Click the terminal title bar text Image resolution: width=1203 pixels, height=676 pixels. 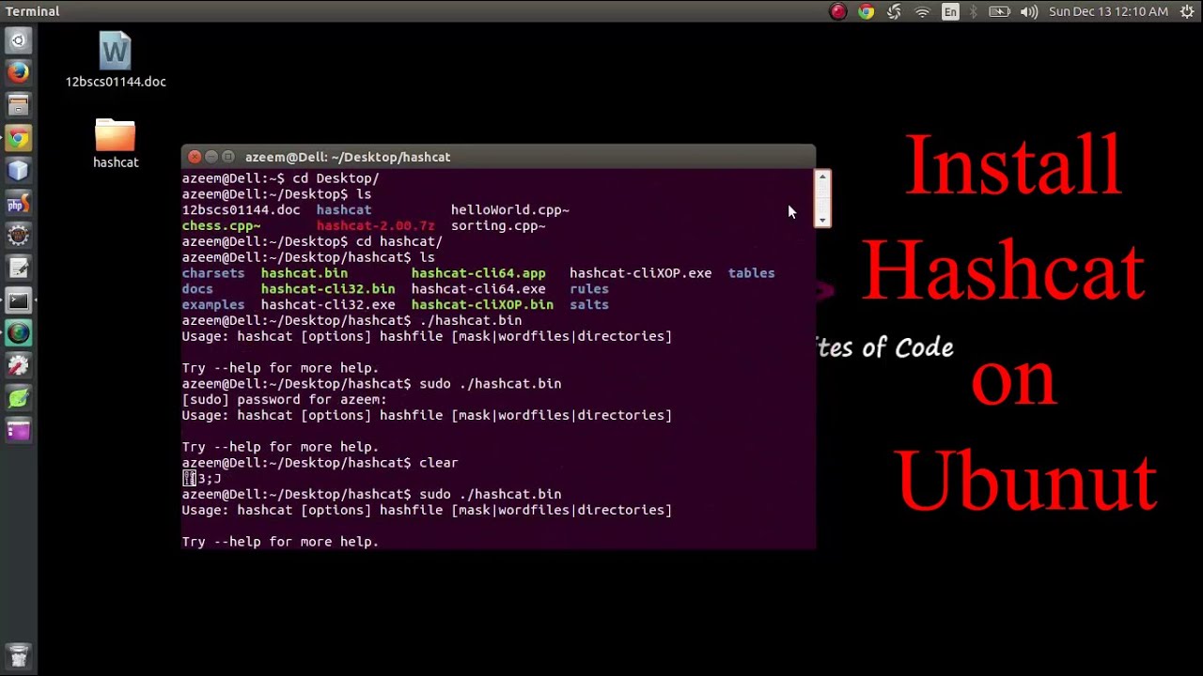tap(348, 157)
